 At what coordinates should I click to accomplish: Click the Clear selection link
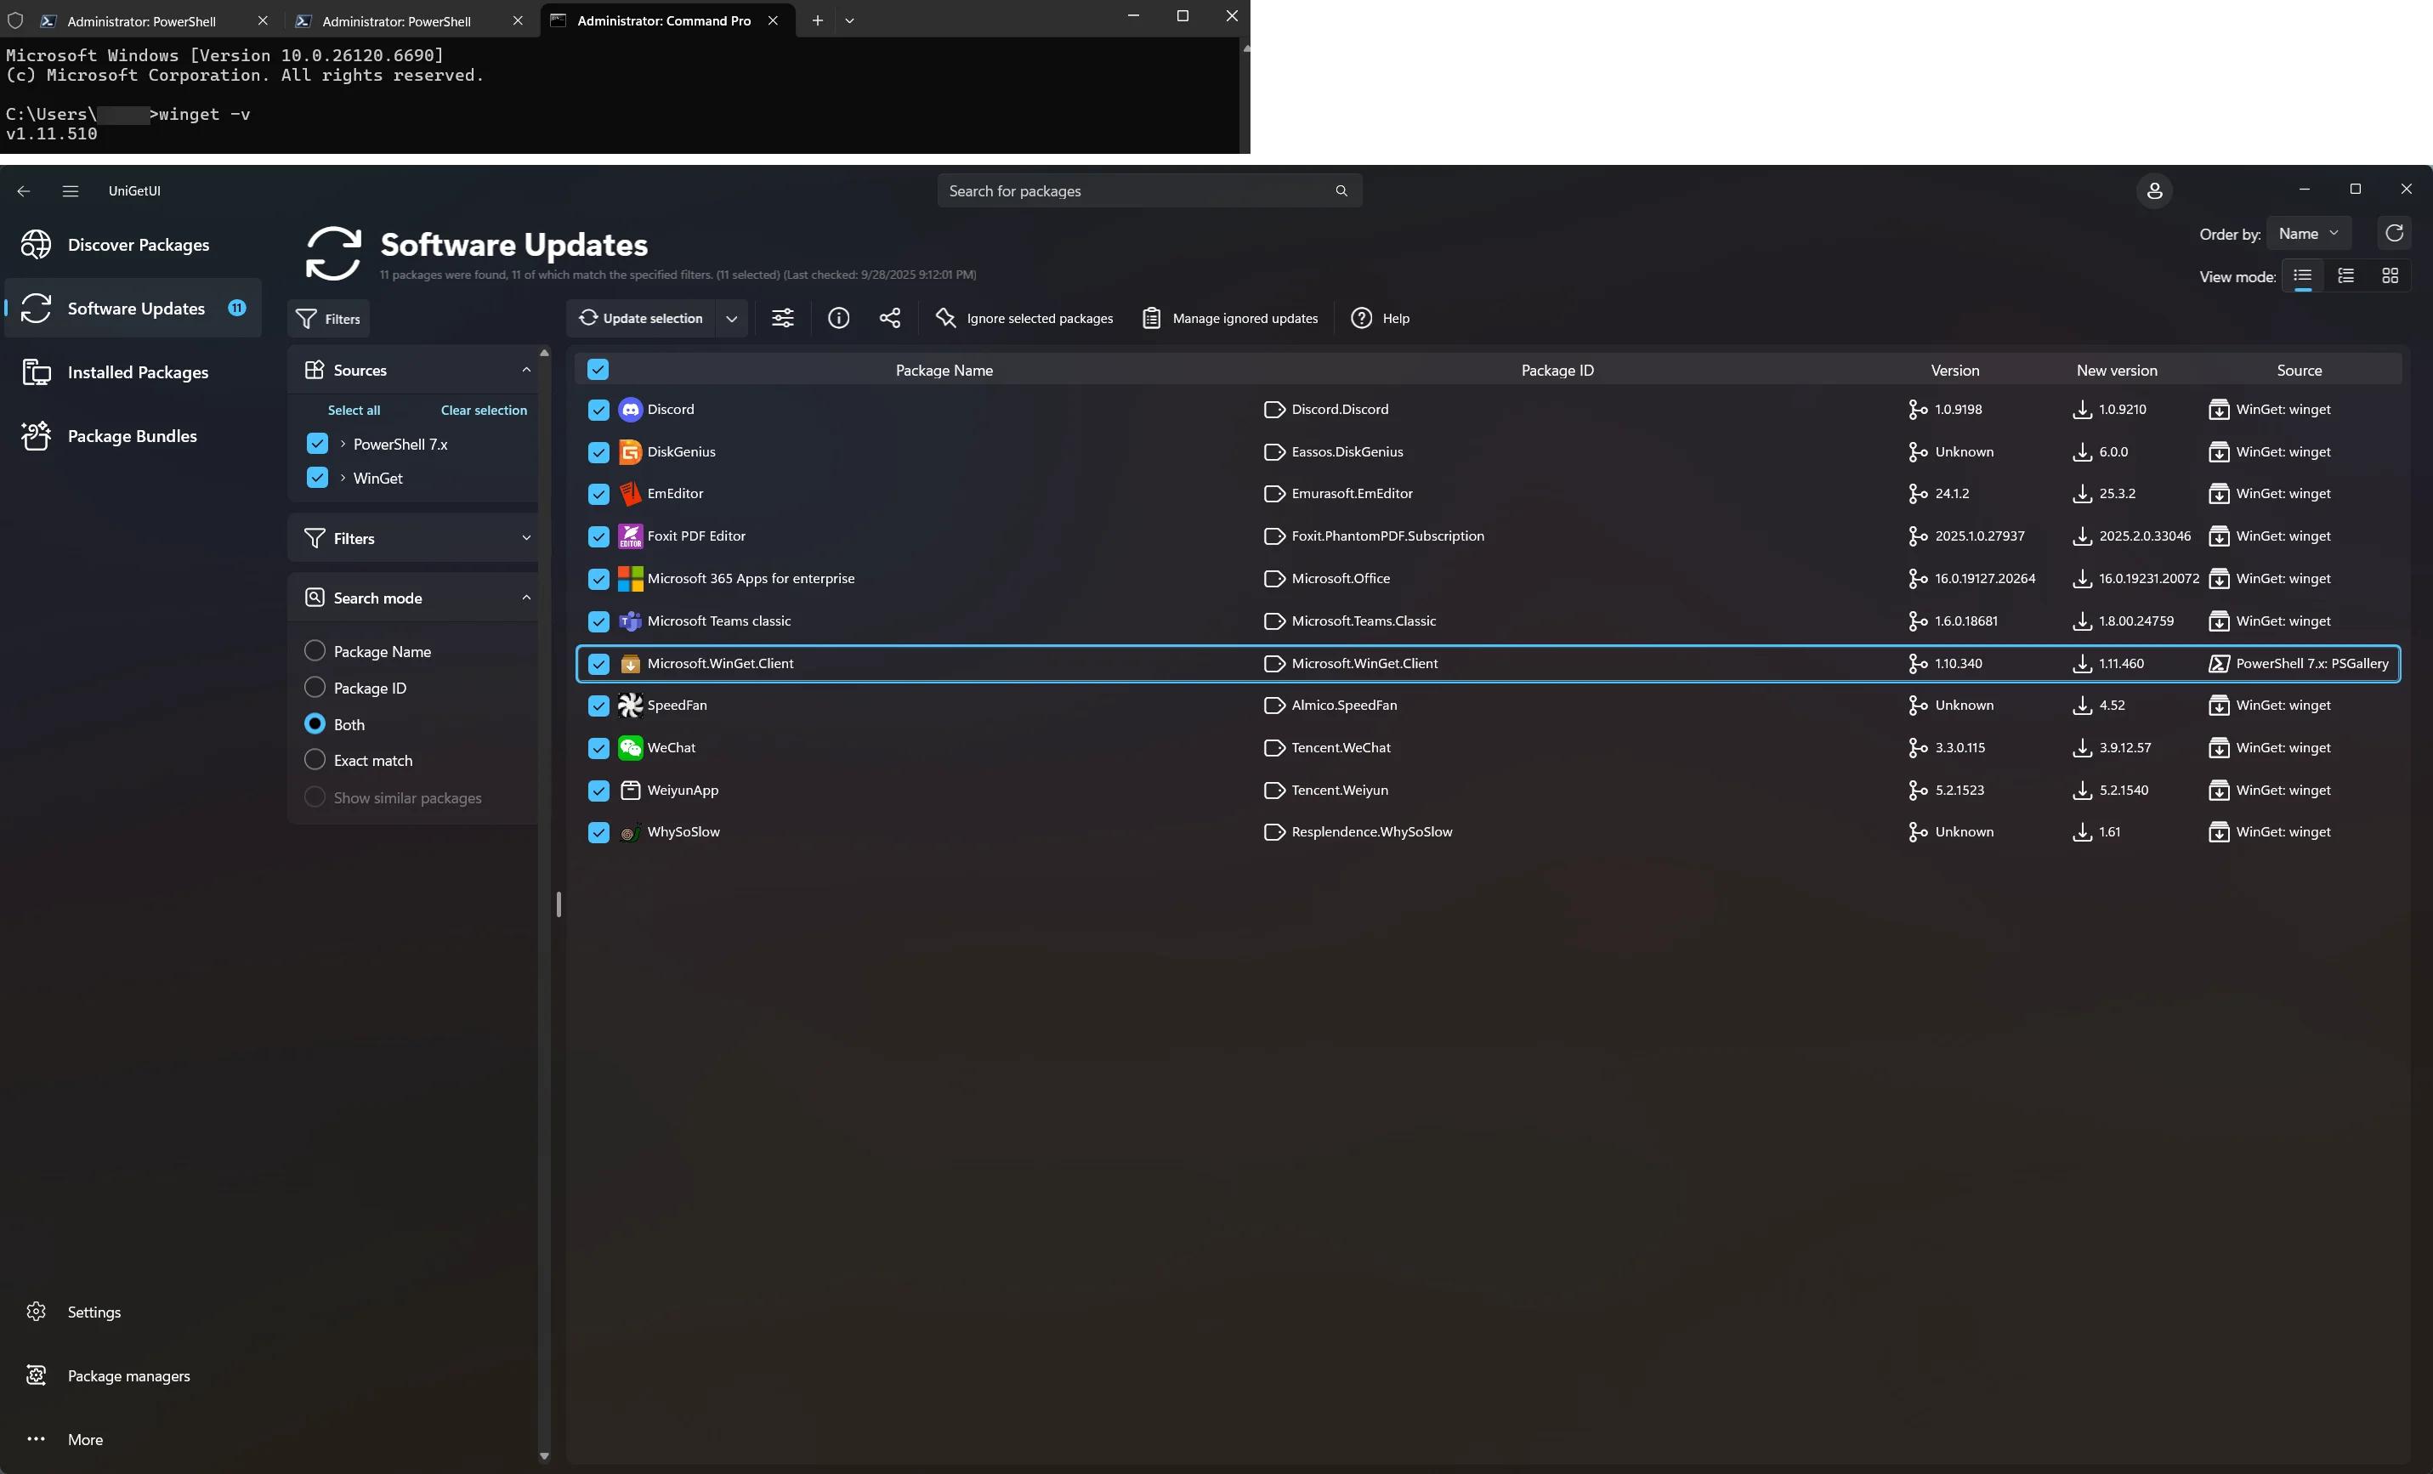click(x=484, y=410)
